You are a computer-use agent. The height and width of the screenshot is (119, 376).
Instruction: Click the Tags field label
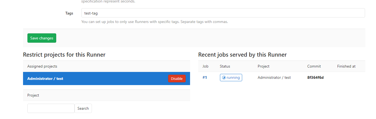(x=69, y=13)
